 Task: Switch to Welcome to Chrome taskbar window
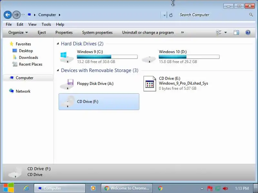[126, 188]
